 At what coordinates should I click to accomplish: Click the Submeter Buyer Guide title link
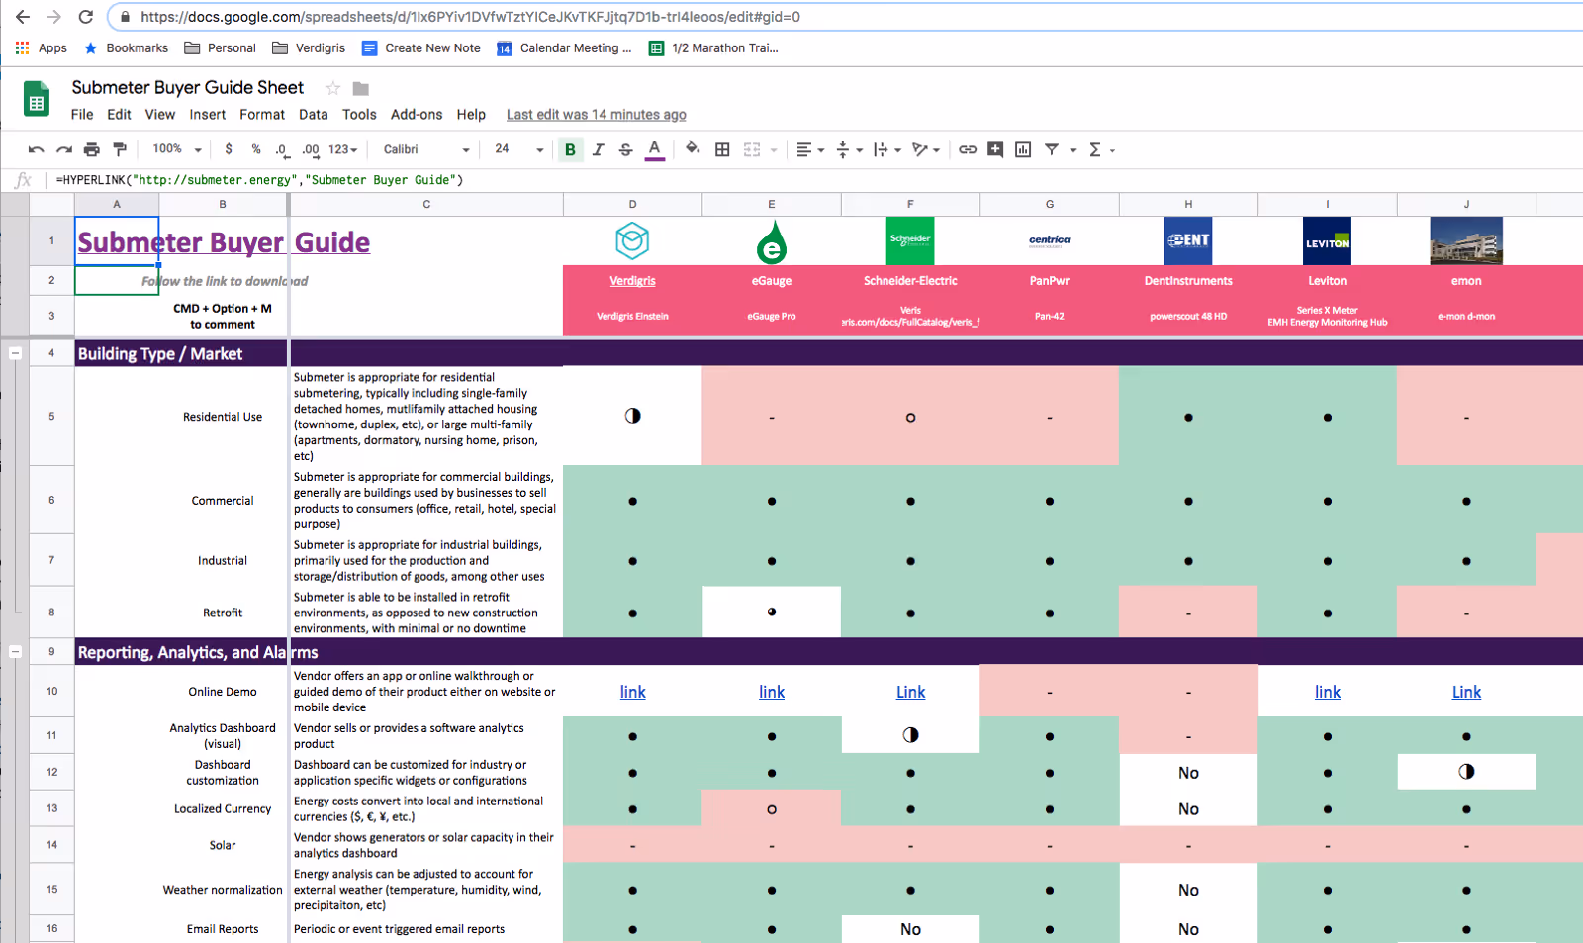point(224,242)
